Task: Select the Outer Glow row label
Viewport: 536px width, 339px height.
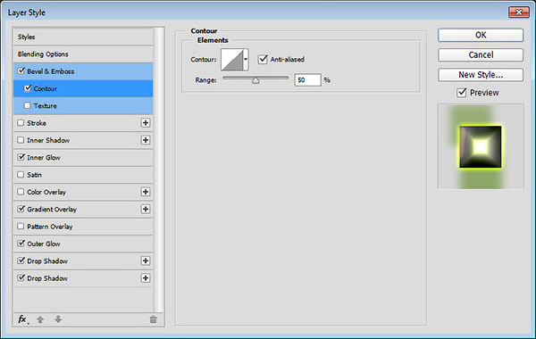Action: click(44, 244)
